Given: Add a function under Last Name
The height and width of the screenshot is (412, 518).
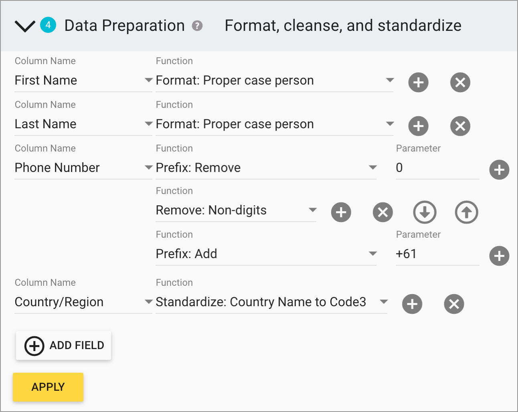Looking at the screenshot, I should click(x=418, y=126).
